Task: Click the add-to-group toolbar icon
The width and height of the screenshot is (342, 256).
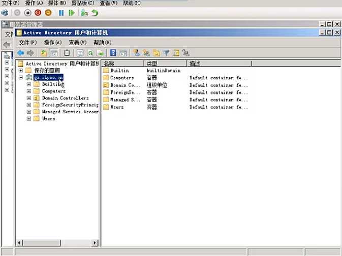Action: coord(186,53)
